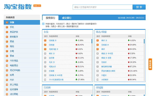Click the red up arrow beside 94.93%
This screenshot has width=155, height=96.
129,49
